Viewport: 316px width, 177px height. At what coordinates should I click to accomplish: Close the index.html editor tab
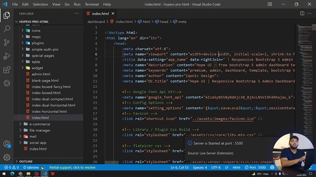pos(113,13)
